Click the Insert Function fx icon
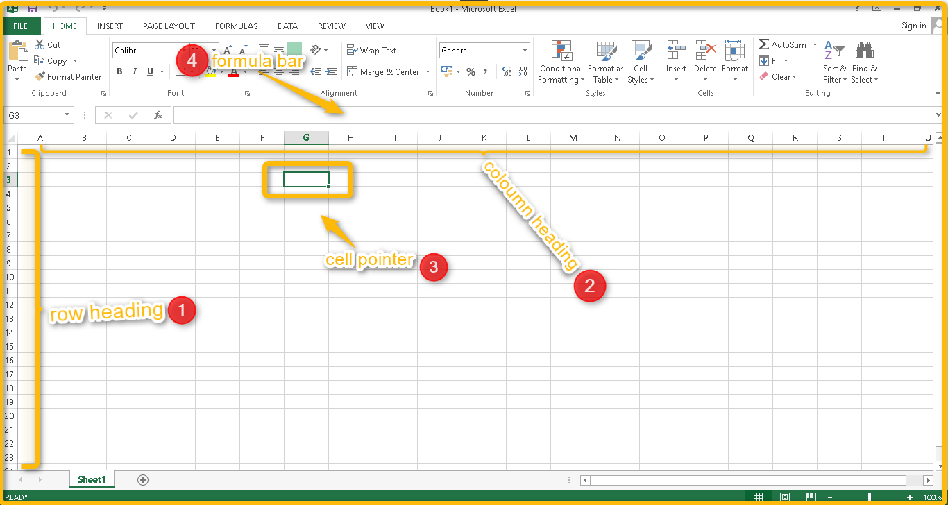This screenshot has height=505, width=948. pyautogui.click(x=158, y=115)
